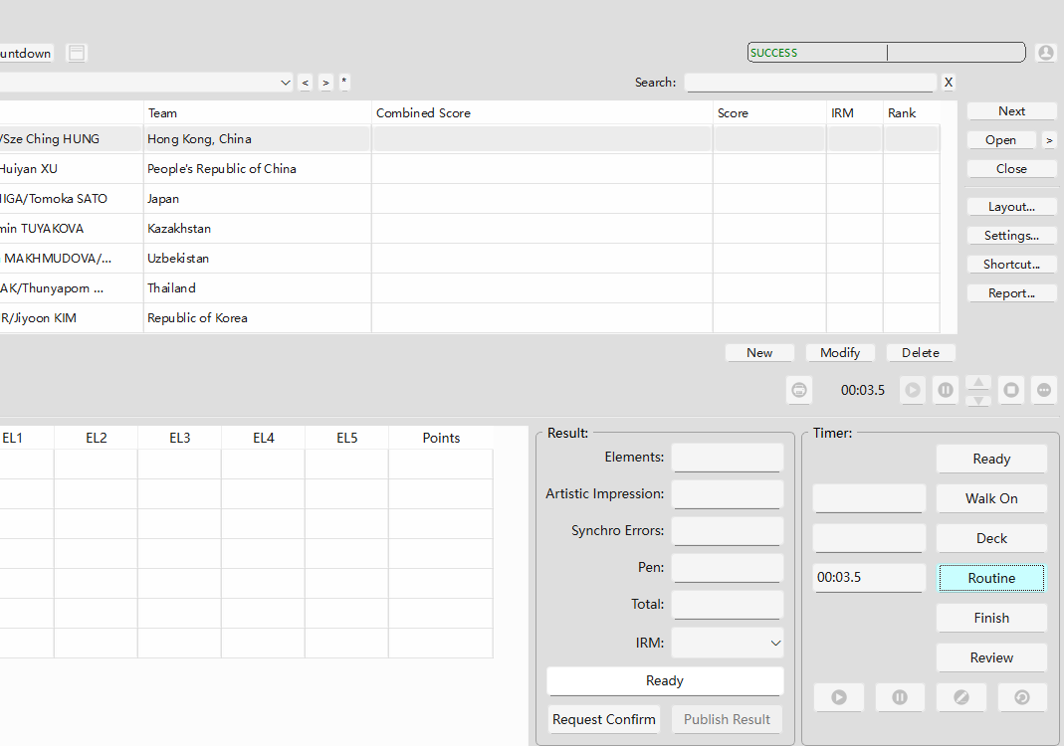Click the stop icon in the upper playback row

point(1011,390)
